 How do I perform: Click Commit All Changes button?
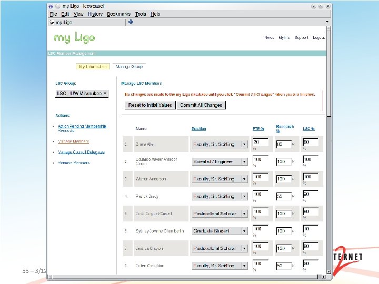[201, 105]
